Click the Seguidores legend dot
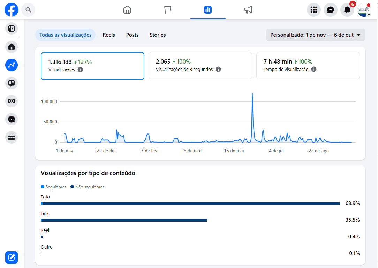 (43, 187)
